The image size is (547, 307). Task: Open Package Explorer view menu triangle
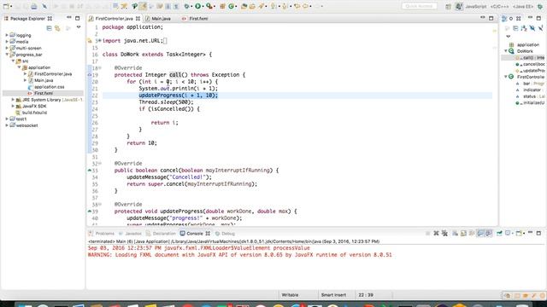79,27
